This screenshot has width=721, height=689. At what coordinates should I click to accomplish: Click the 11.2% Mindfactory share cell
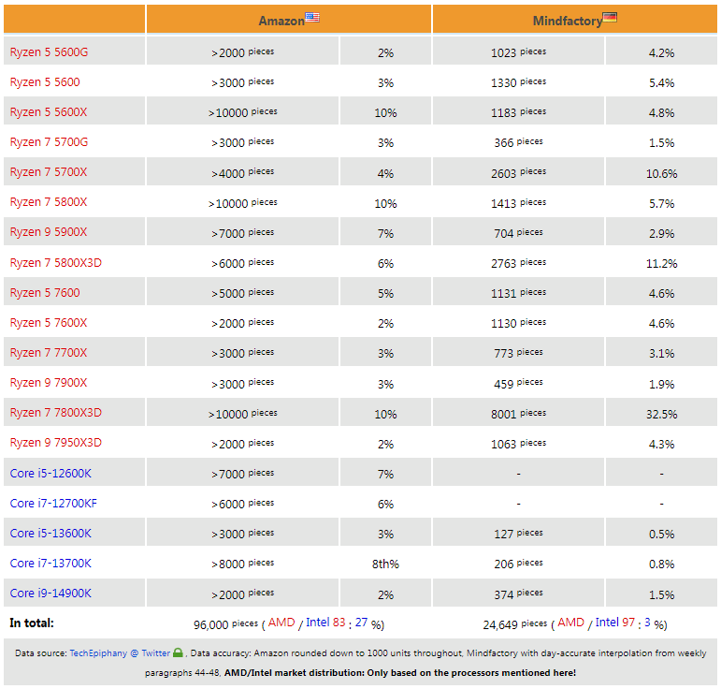pyautogui.click(x=661, y=263)
